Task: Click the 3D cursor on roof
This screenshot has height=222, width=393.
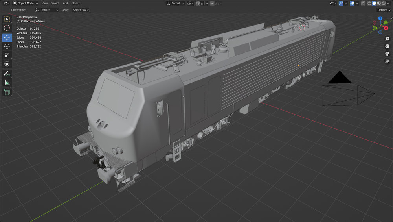Action: click(x=302, y=28)
